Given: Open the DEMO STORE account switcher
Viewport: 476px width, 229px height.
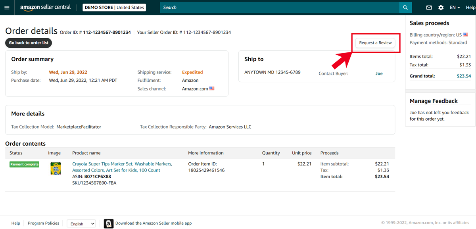Looking at the screenshot, I should click(x=114, y=8).
